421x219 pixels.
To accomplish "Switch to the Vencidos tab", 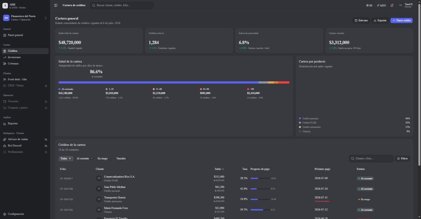I will 123,159.
